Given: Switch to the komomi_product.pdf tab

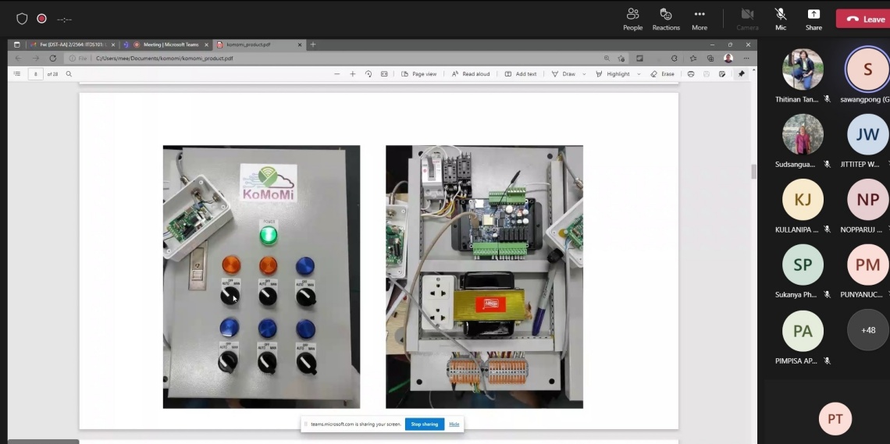Looking at the screenshot, I should coord(256,44).
